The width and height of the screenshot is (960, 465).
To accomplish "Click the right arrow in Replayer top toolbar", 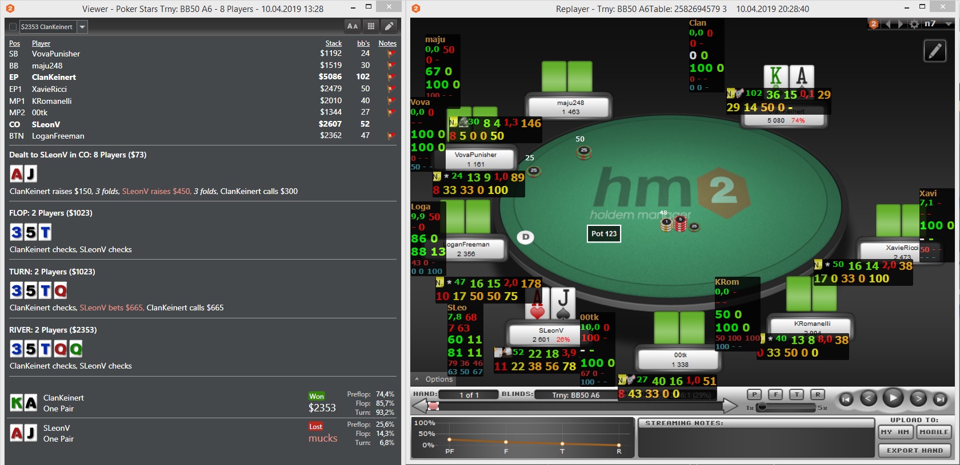I will 901,24.
